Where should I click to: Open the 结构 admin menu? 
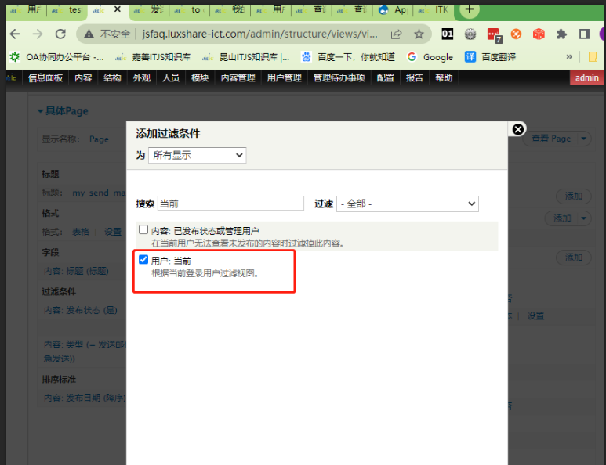(112, 78)
